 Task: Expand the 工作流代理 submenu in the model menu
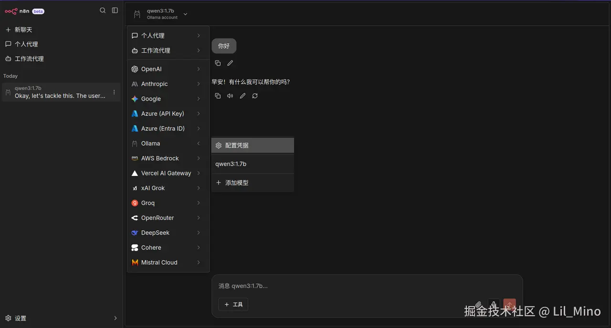click(x=168, y=51)
